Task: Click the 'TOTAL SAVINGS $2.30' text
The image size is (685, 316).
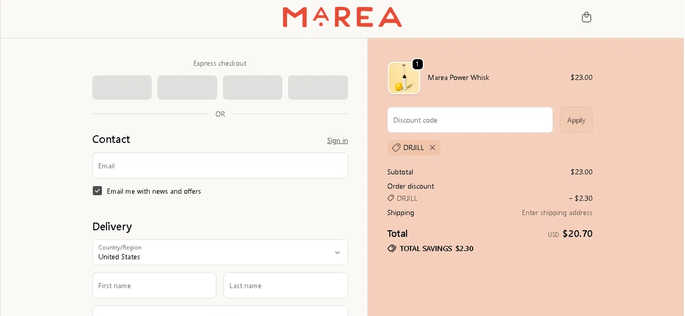Action: coord(437,249)
